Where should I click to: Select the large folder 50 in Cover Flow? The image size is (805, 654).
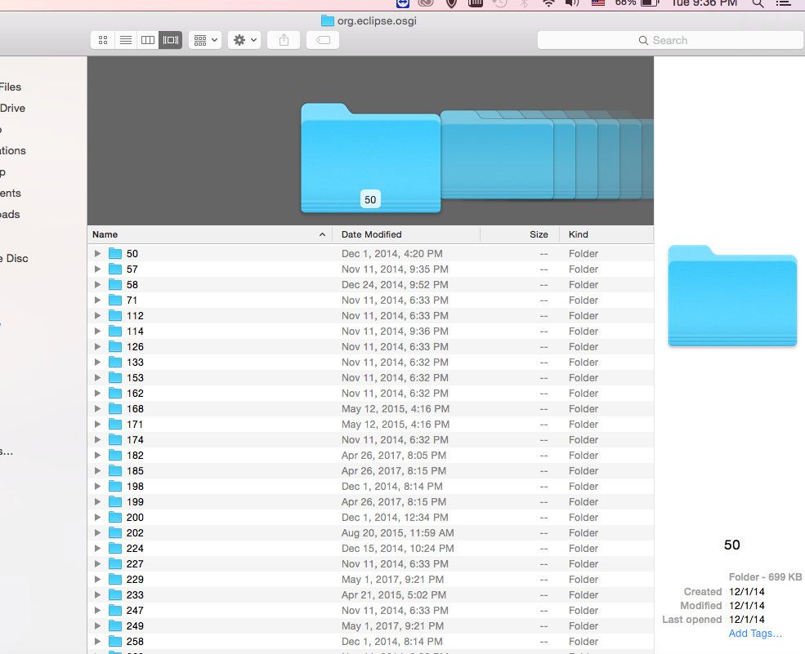[x=370, y=159]
